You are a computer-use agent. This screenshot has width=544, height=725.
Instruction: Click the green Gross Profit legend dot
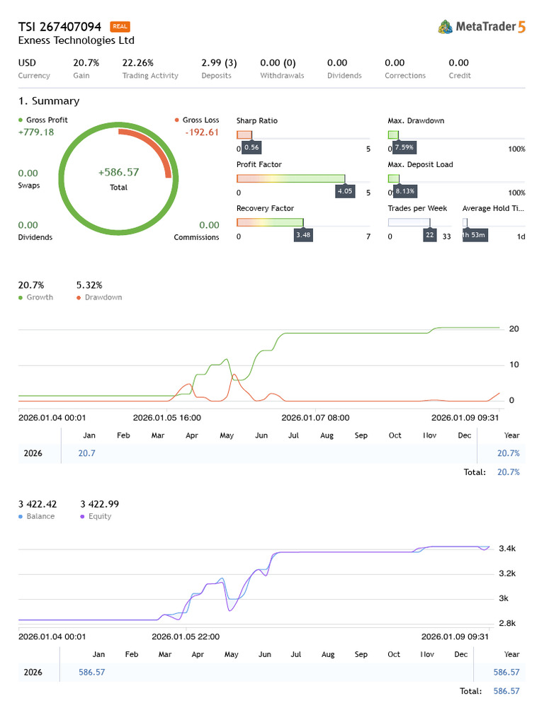coord(21,120)
